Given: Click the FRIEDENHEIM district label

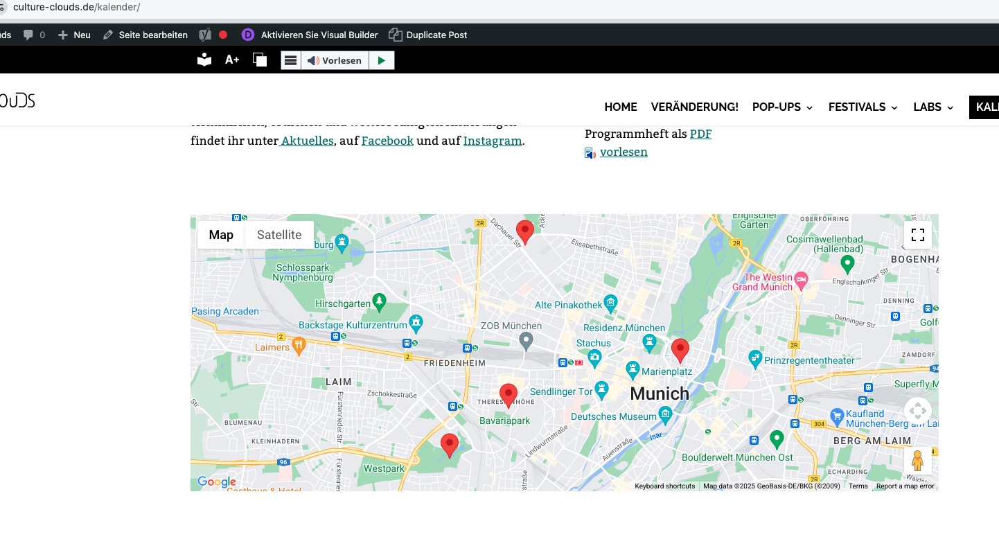Looking at the screenshot, I should 454,363.
